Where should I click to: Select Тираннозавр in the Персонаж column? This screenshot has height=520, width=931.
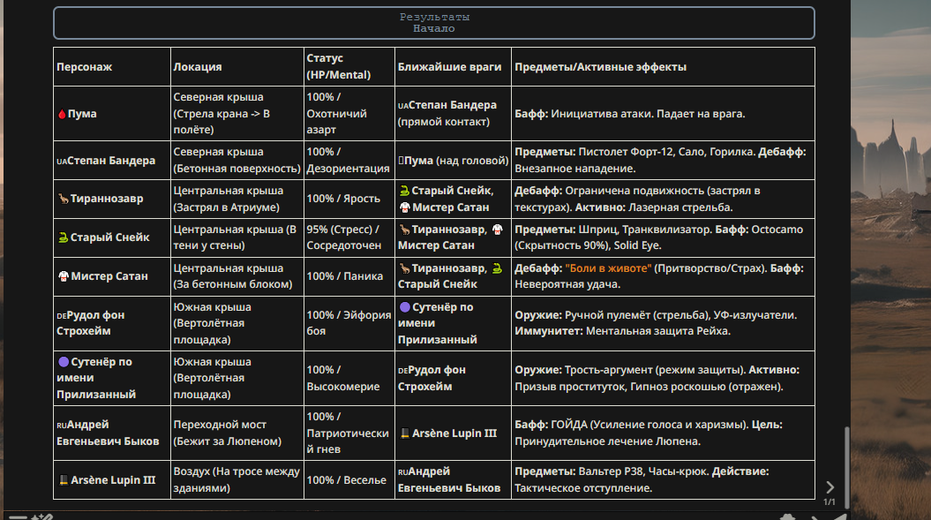click(101, 199)
